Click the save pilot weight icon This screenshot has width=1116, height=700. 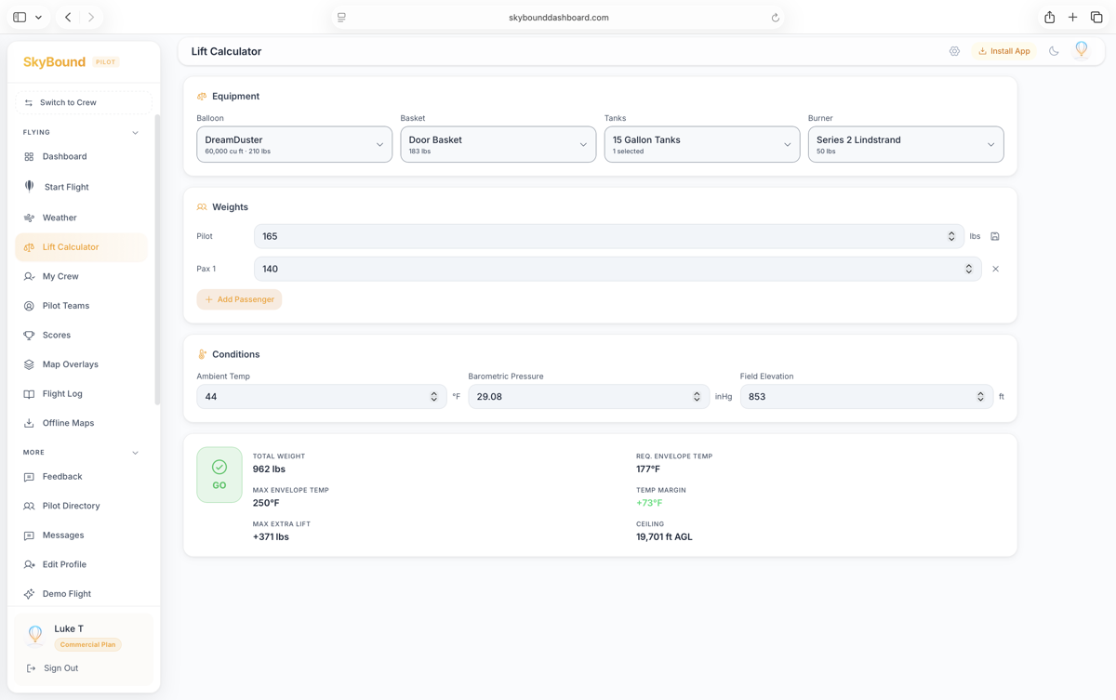pos(995,236)
